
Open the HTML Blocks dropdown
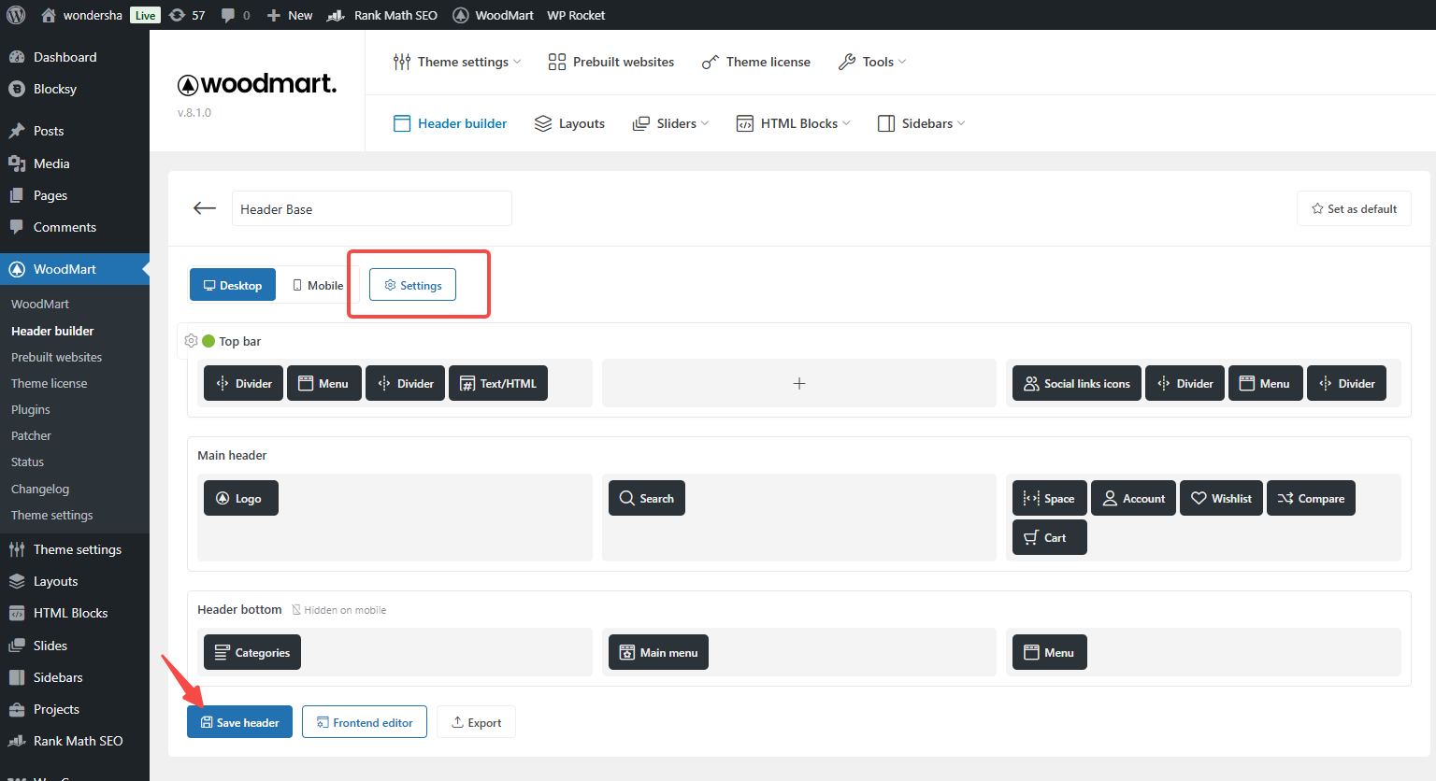pyautogui.click(x=794, y=123)
